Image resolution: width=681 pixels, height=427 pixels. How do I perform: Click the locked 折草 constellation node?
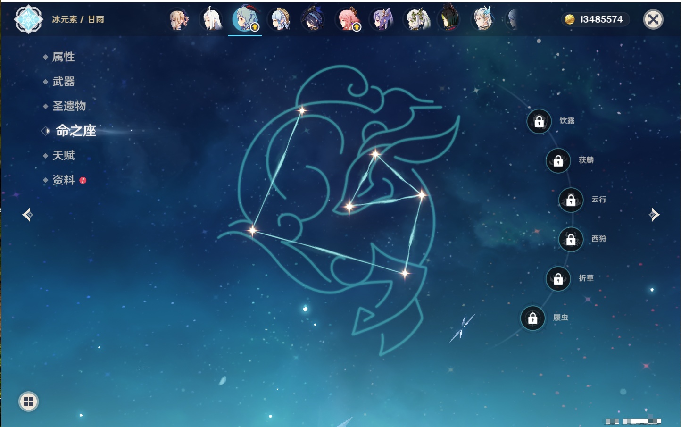pos(558,278)
